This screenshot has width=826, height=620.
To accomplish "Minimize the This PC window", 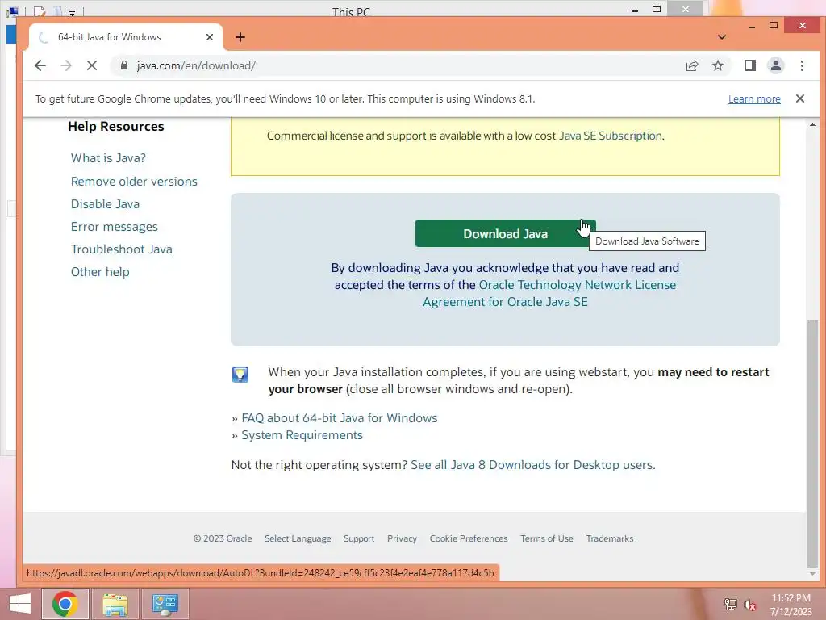I will [x=635, y=10].
